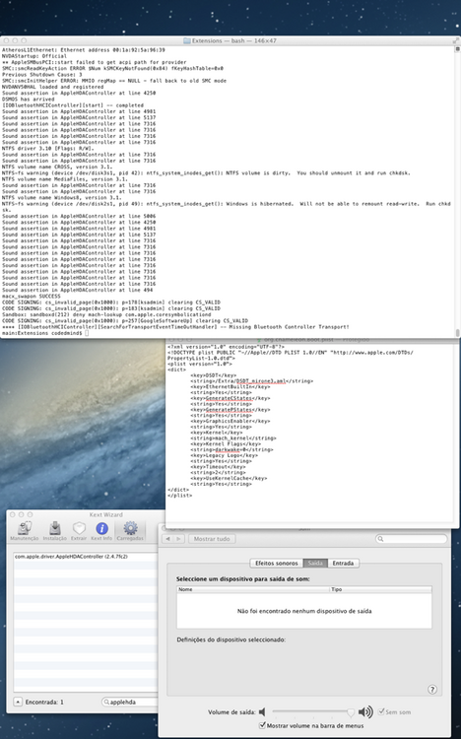The height and width of the screenshot is (739, 461).
Task: Open Kext Info in Kext Wizard
Action: 101,531
